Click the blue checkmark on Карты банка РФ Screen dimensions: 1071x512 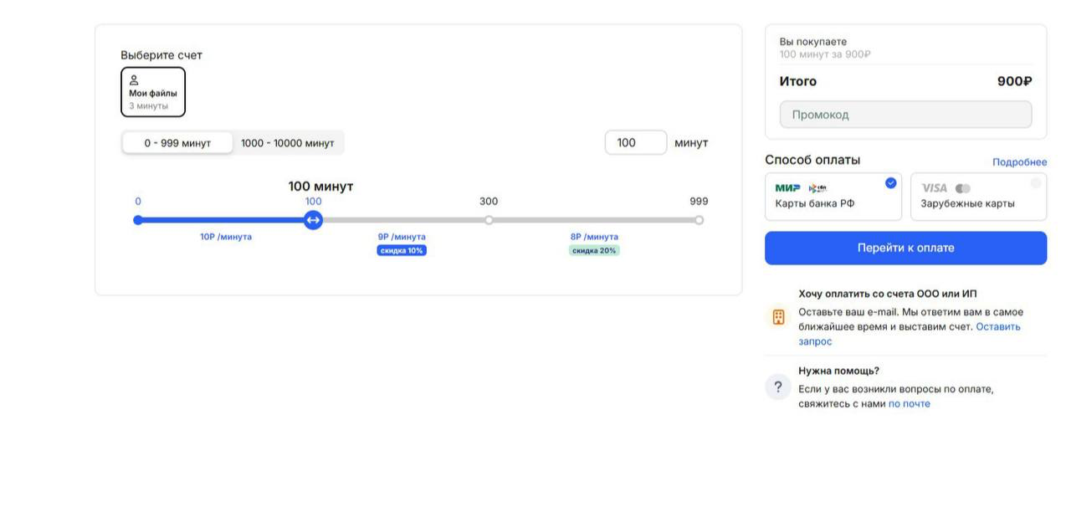(890, 183)
